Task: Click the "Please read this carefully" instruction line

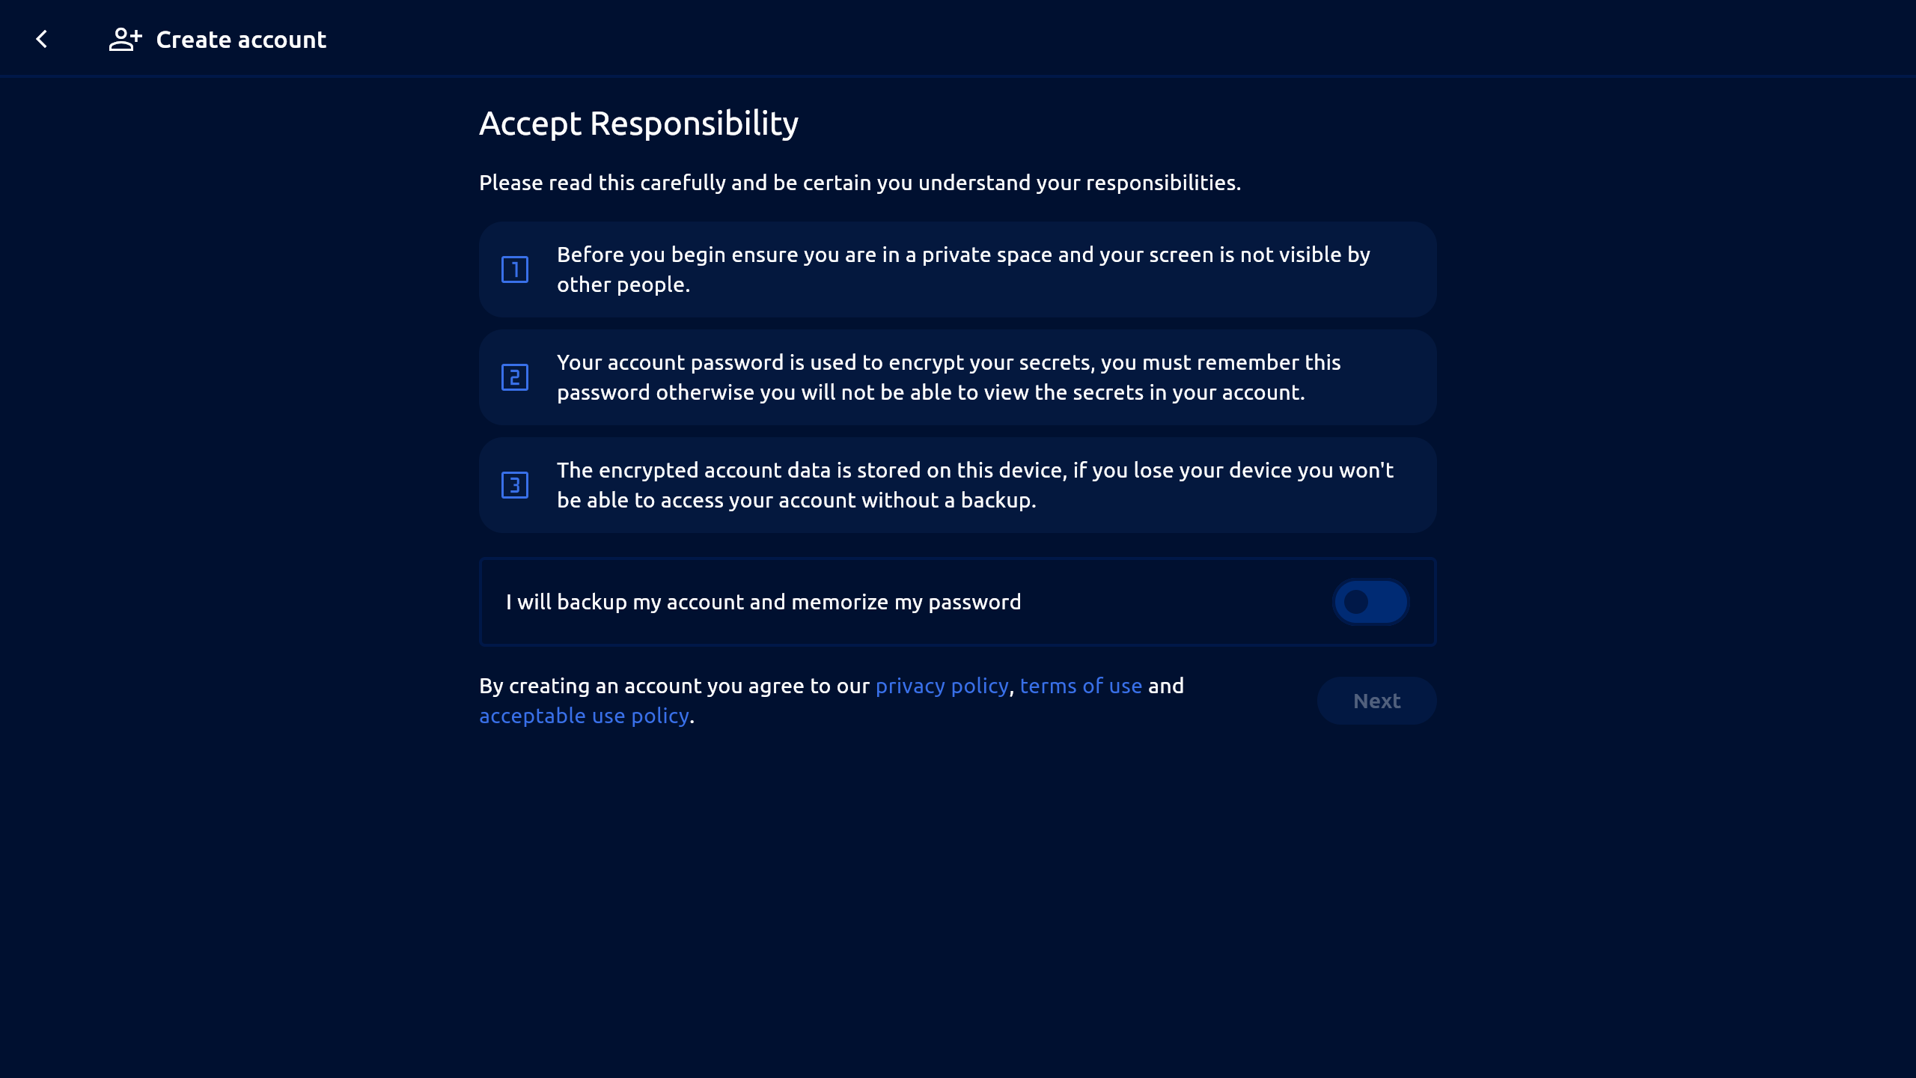Action: pos(860,183)
